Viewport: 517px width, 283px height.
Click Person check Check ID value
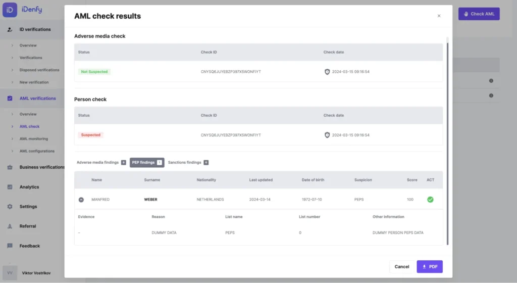pos(231,135)
